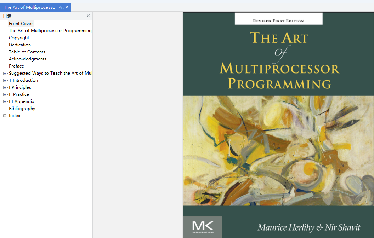Close the 目录 outline panel

[88, 16]
